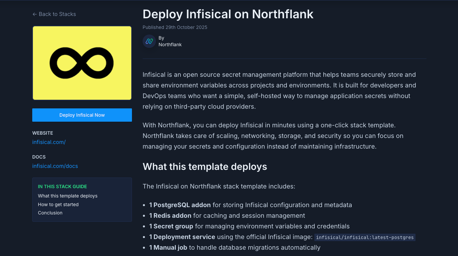458x256 pixels.
Task: Click the infisical/infisical:latest-postgres inline code
Action: 365,237
